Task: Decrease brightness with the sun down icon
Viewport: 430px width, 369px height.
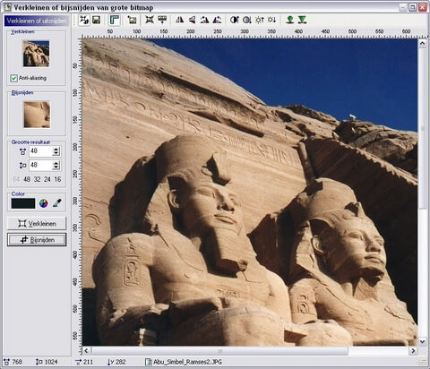Action: [271, 20]
